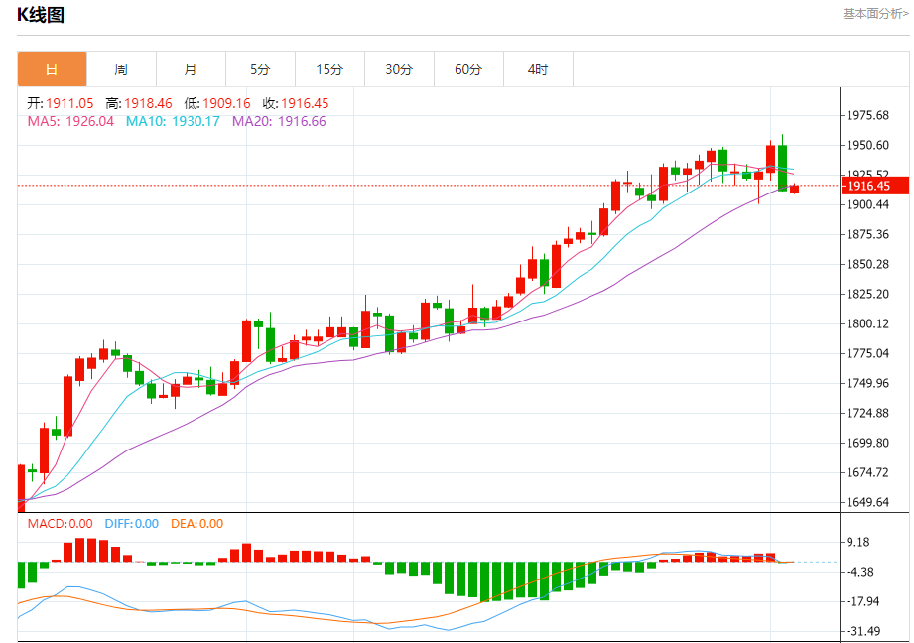The width and height of the screenshot is (914, 643).
Task: Open the 60分 interval tab
Action: pyautogui.click(x=468, y=69)
